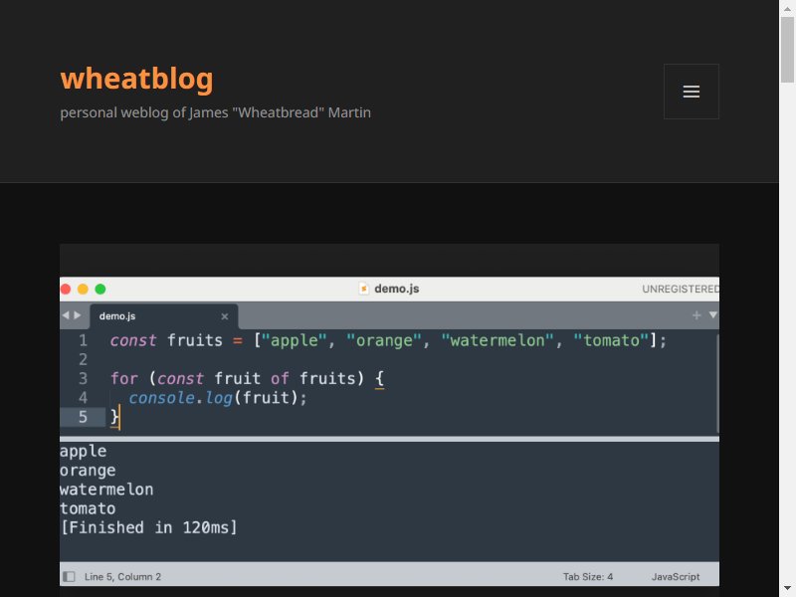Select the demo.js editor tab
796x597 pixels.
(x=164, y=316)
